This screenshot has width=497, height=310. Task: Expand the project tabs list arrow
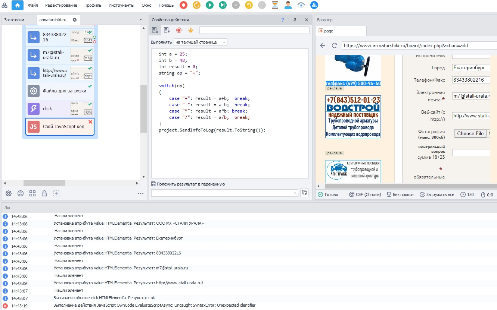pyautogui.click(x=141, y=20)
